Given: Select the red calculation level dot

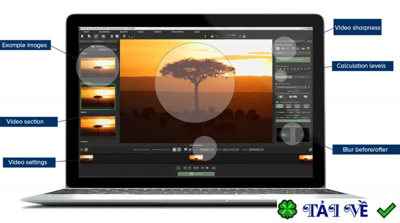Looking at the screenshot, I should (x=288, y=69).
